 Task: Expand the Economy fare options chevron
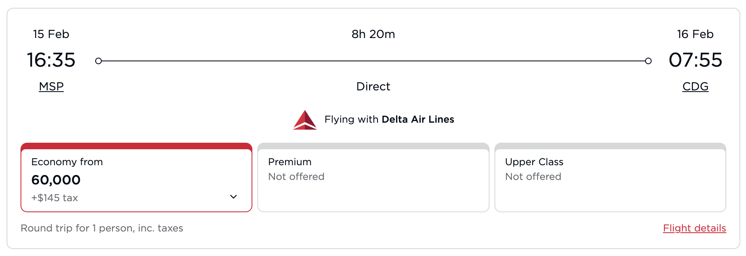[233, 197]
